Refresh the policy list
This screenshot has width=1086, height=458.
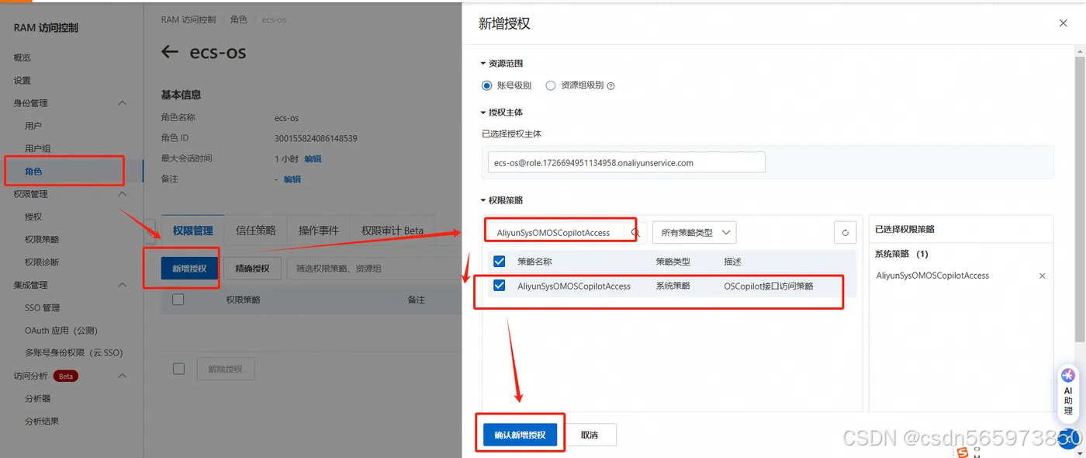pos(845,232)
